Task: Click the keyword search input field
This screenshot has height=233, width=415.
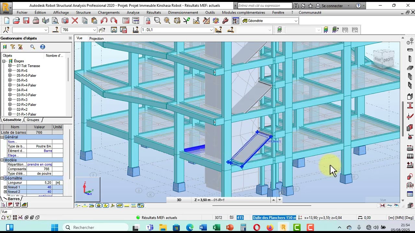Action: pos(265,6)
